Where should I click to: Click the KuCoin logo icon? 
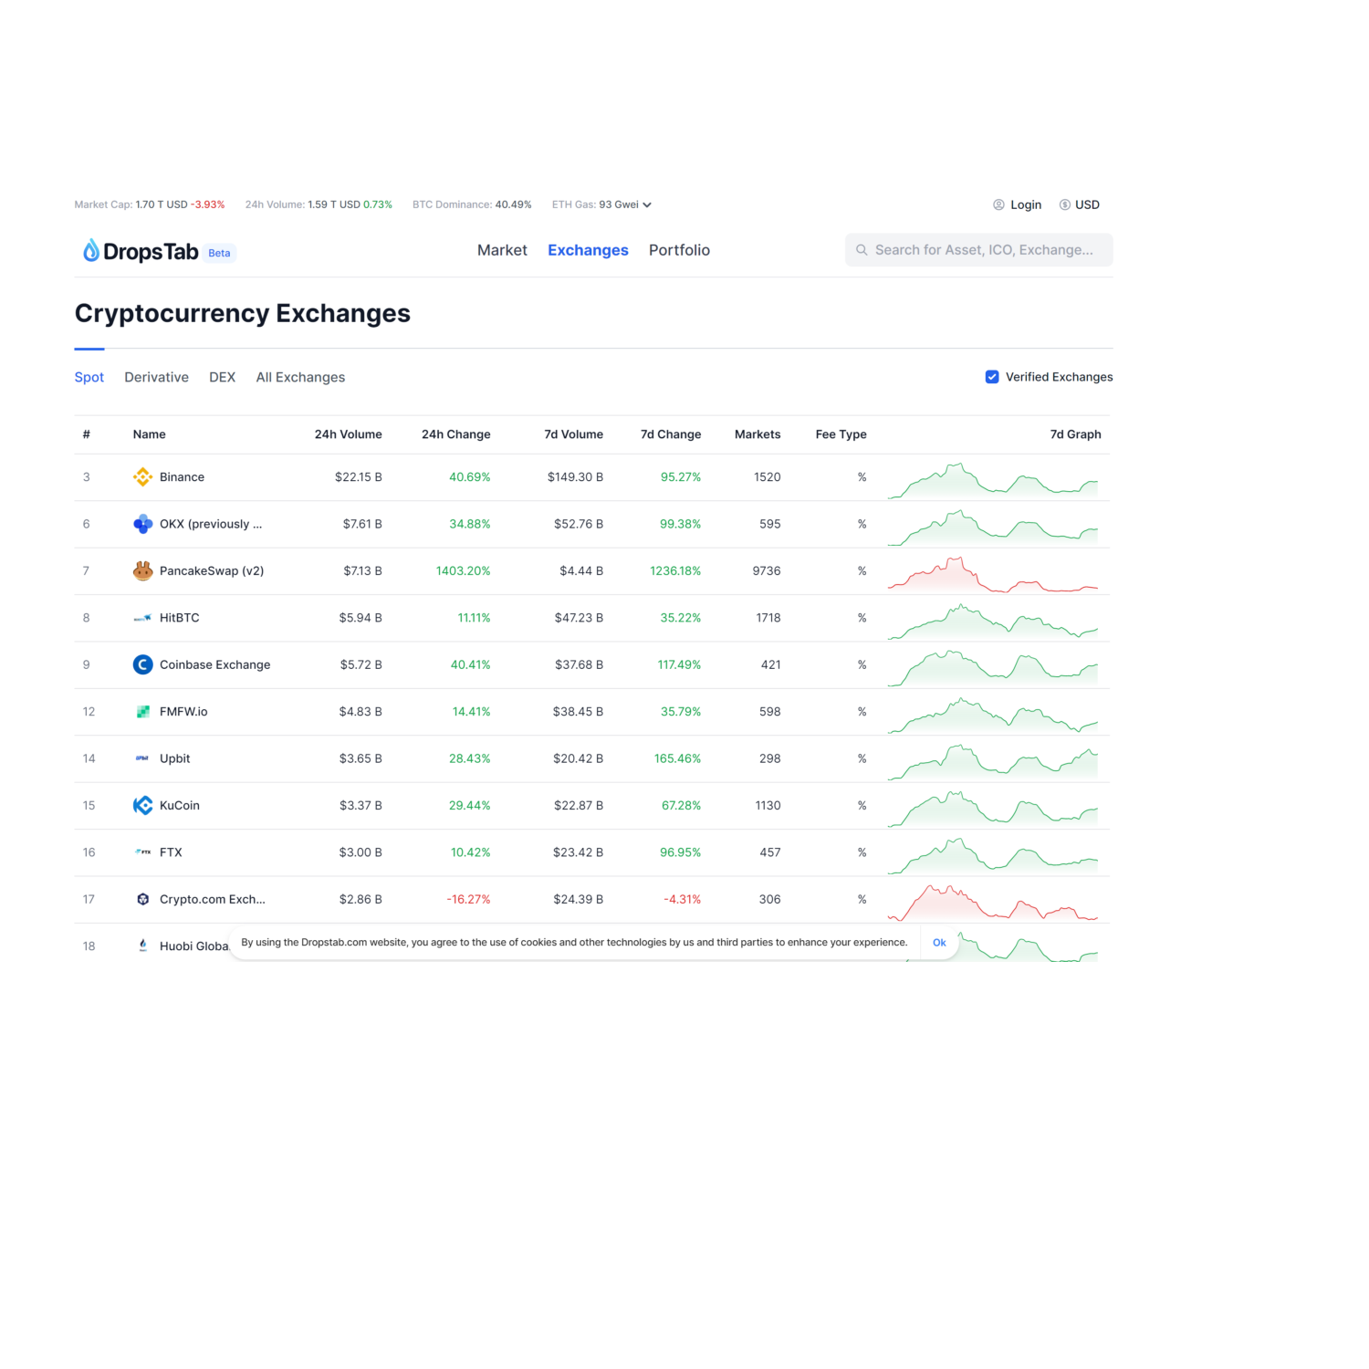[142, 806]
